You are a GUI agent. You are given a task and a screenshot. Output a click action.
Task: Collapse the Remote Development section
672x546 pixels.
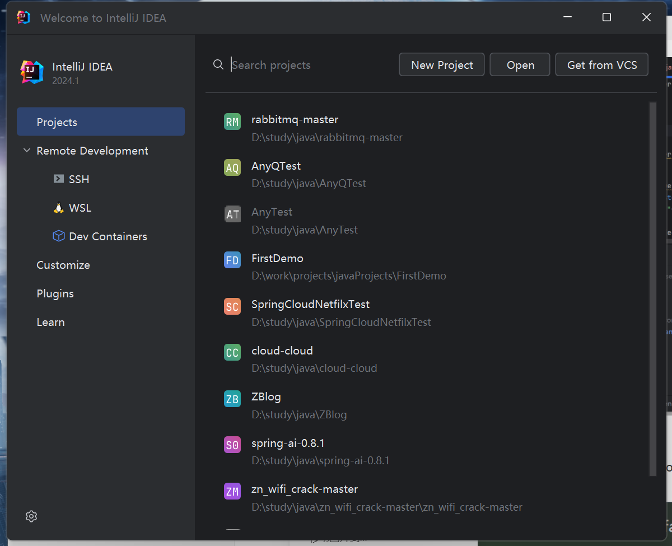[27, 151]
